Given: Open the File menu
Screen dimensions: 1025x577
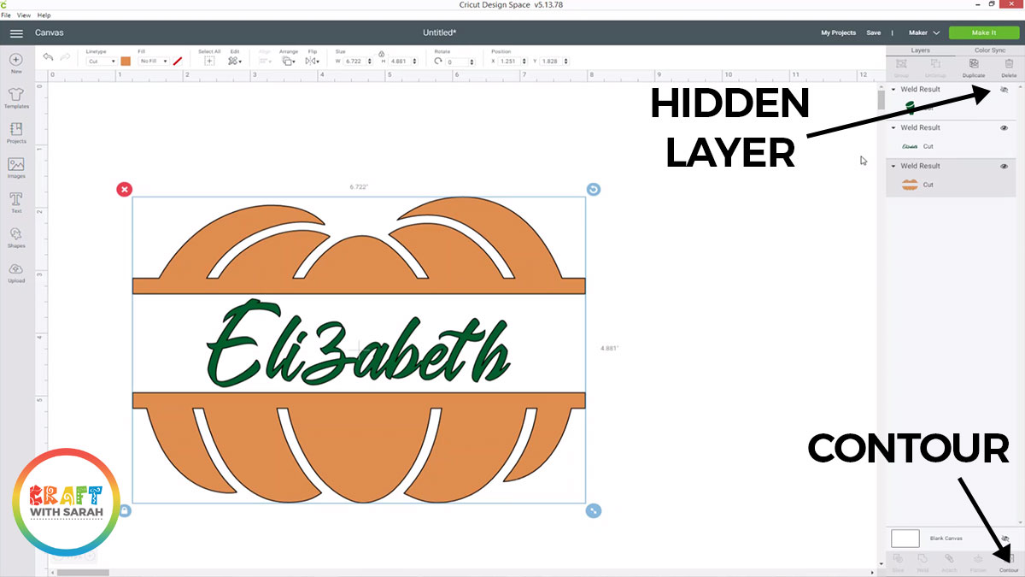Looking at the screenshot, I should tap(6, 15).
